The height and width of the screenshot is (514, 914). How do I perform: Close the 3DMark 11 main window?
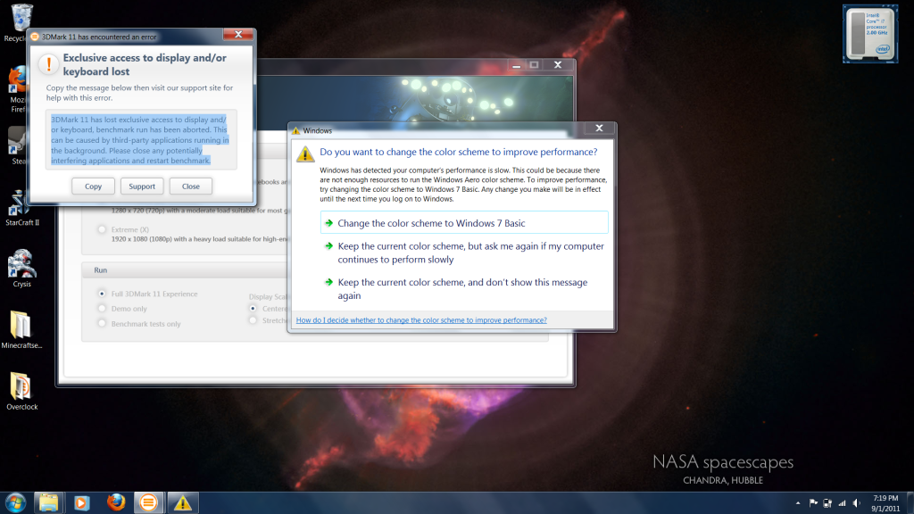(558, 65)
